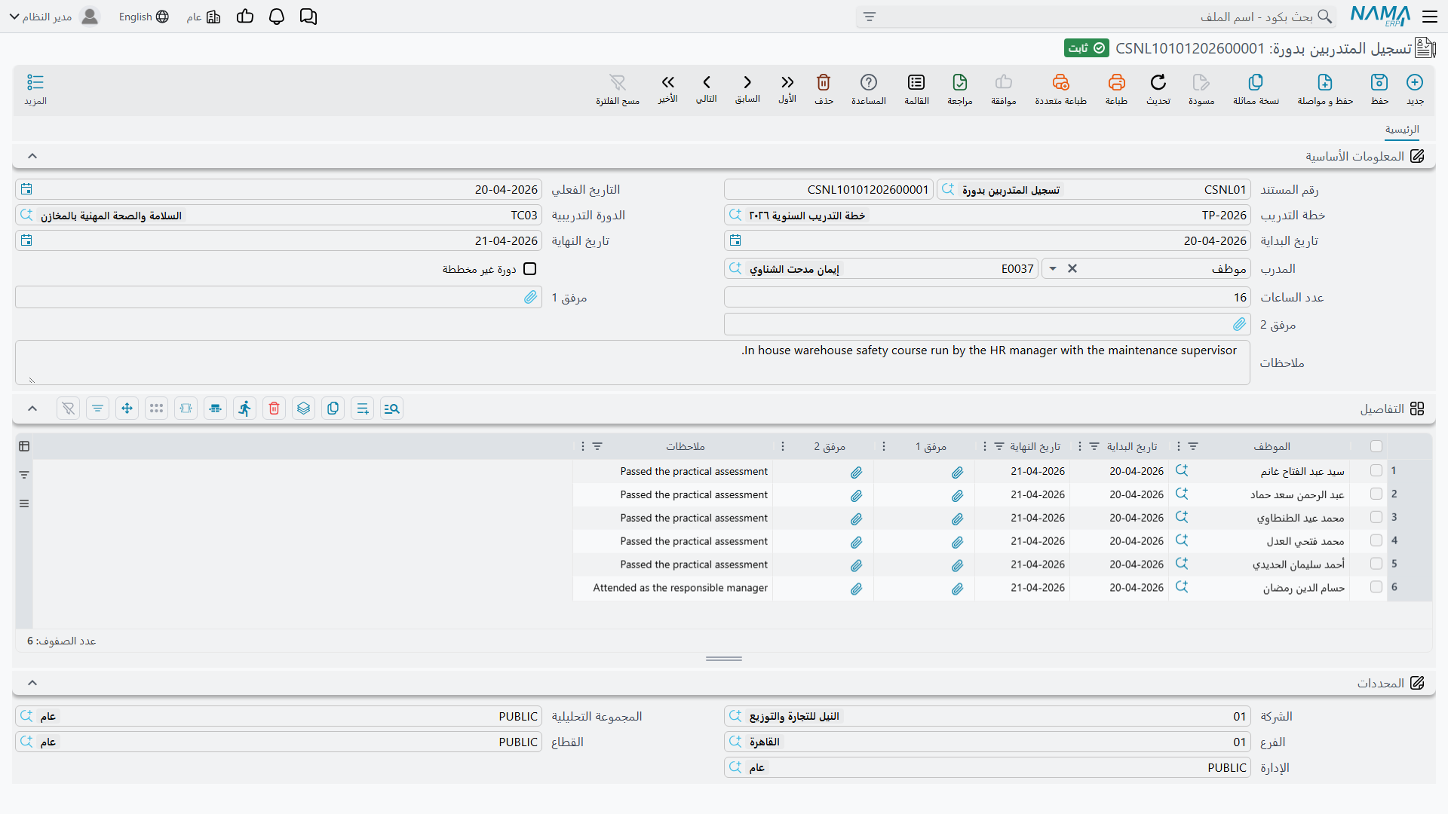
Task: Click the عدد الساعات input field
Action: point(987,298)
